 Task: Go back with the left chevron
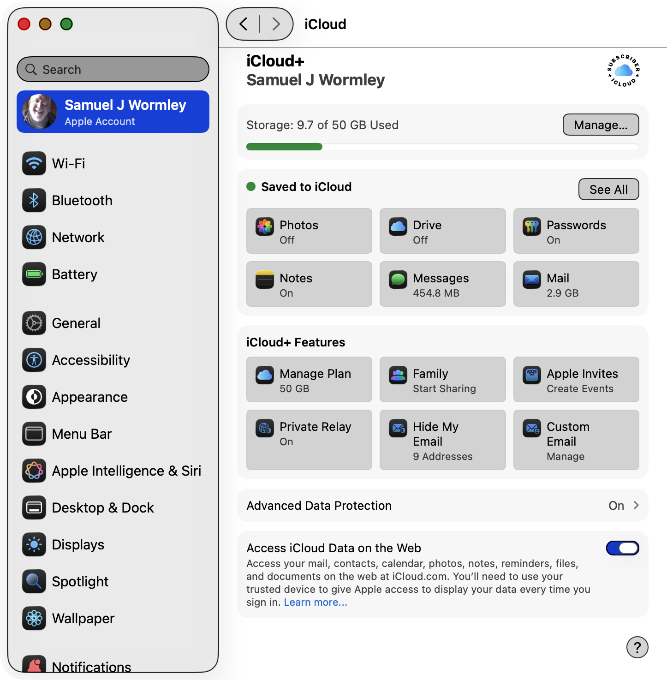(x=244, y=24)
